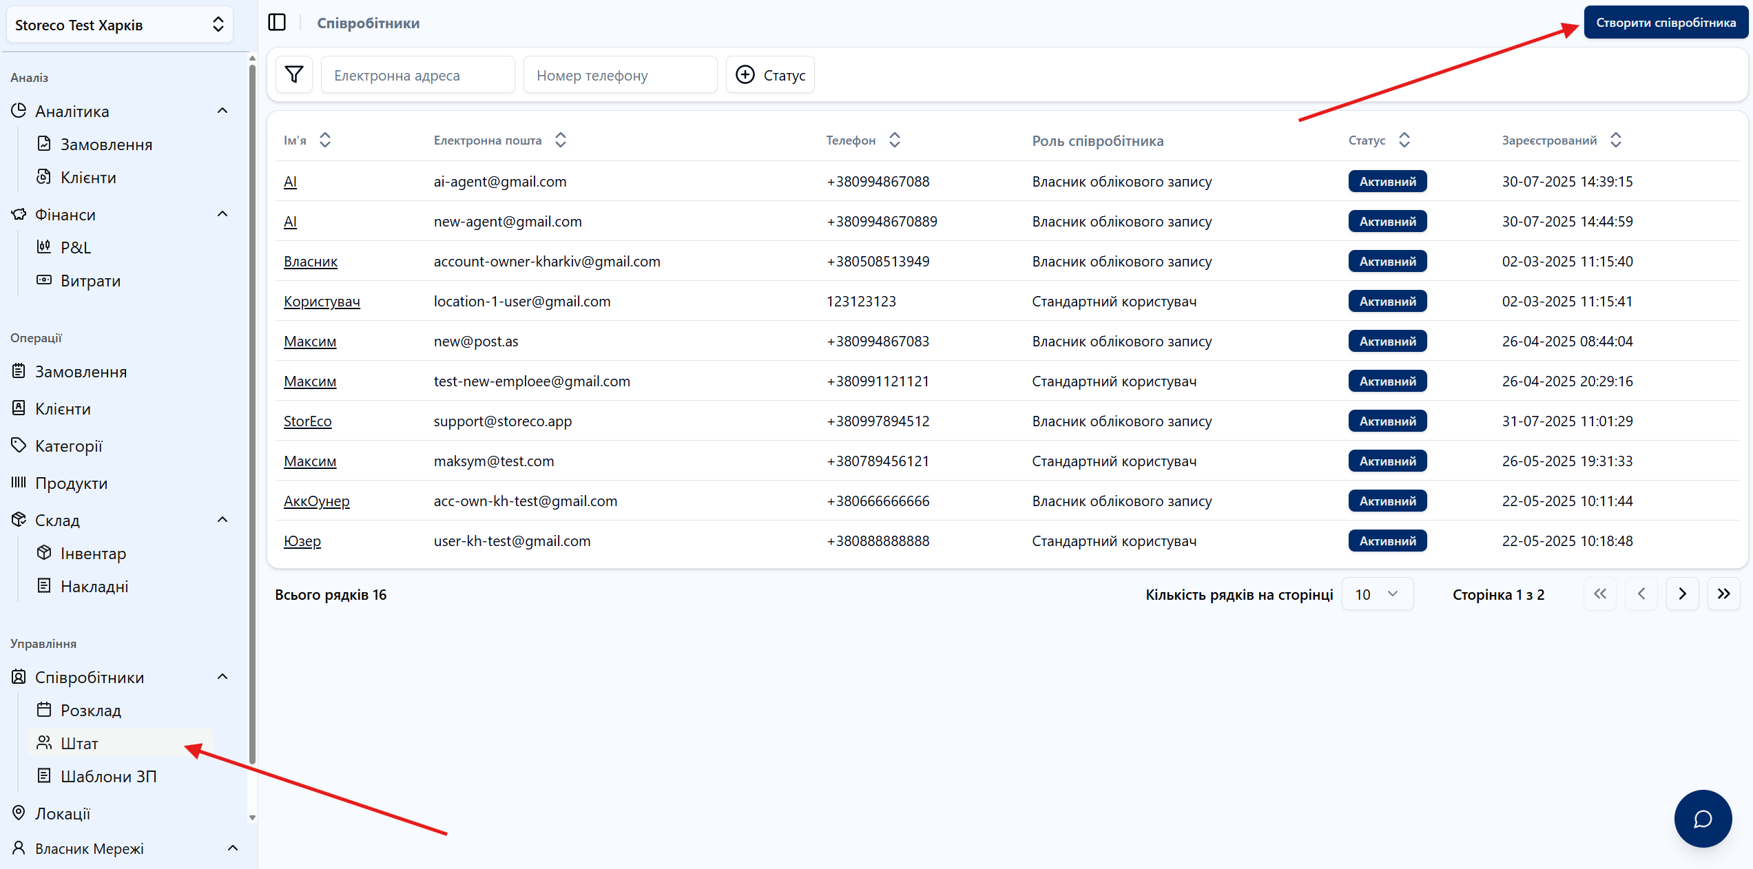Go to next page arrow
Viewport: 1753px width, 869px height.
[1682, 594]
